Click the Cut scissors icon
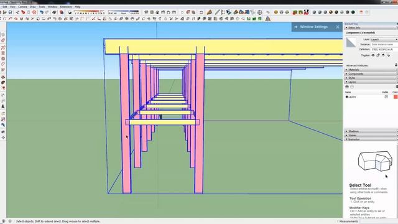This screenshot has width=398, height=224. pyautogui.click(x=17, y=12)
